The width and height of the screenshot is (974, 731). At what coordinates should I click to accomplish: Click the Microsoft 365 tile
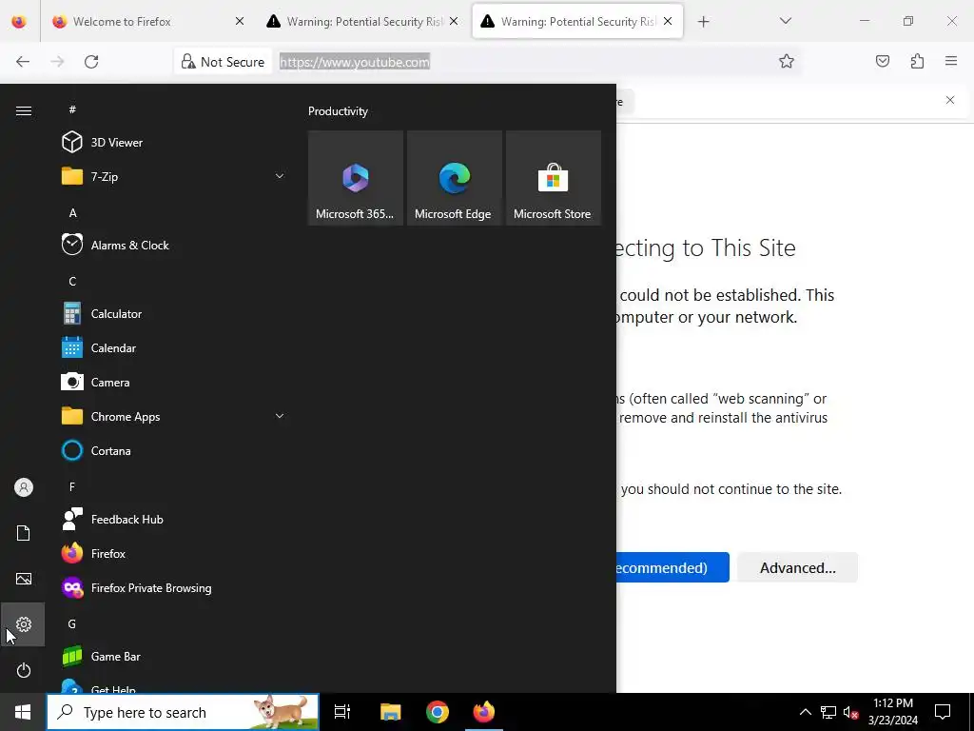[356, 178]
